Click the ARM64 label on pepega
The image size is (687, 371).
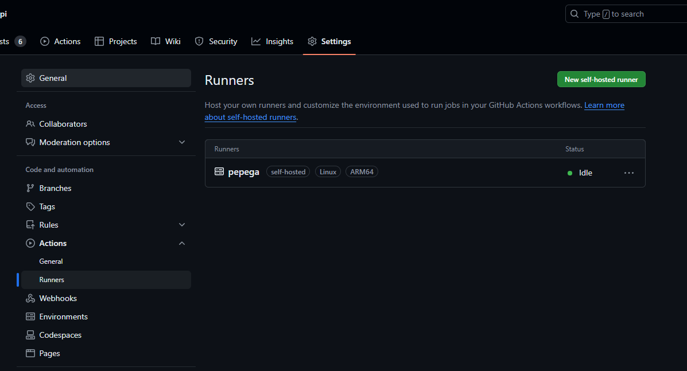click(x=362, y=172)
